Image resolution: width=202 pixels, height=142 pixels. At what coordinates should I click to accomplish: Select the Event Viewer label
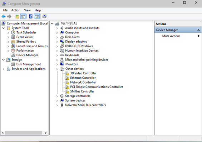25,37
